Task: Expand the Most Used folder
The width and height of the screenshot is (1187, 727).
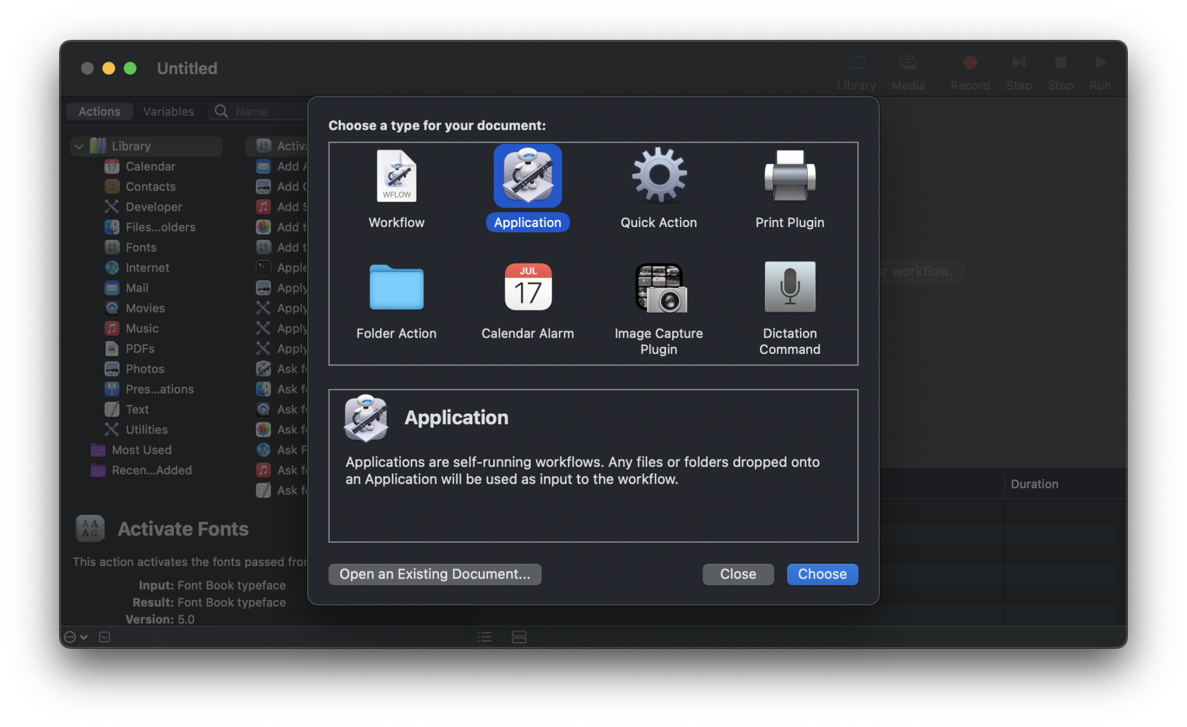Action: coord(141,450)
